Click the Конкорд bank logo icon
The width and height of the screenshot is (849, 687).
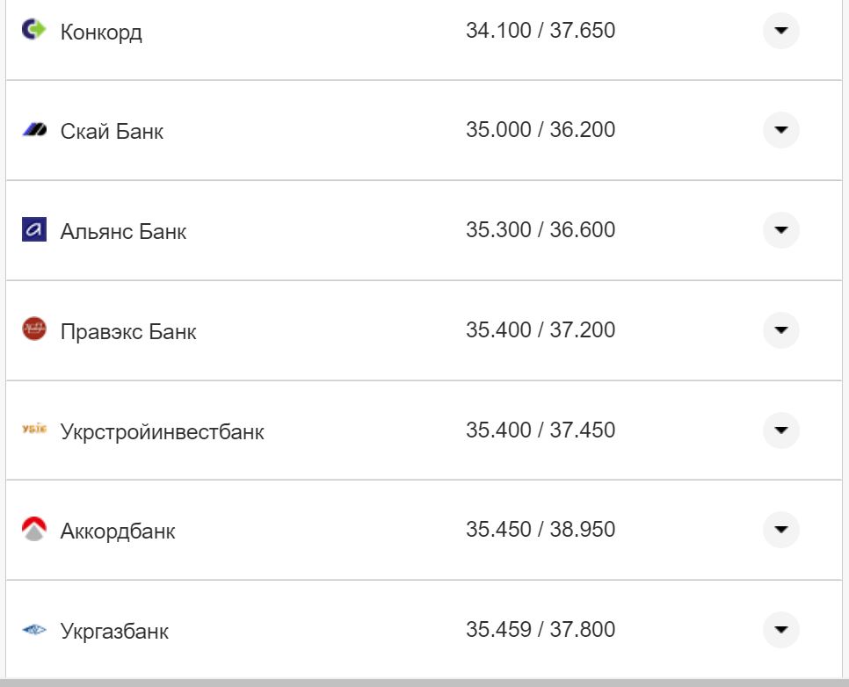click(x=33, y=30)
